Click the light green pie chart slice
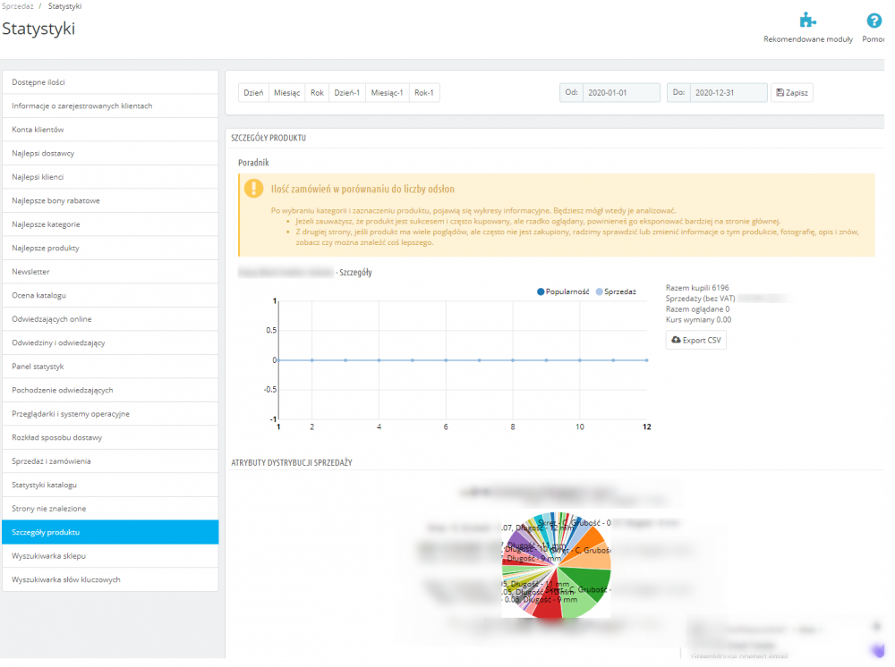Screen dimensions: 895x667 coord(576,605)
